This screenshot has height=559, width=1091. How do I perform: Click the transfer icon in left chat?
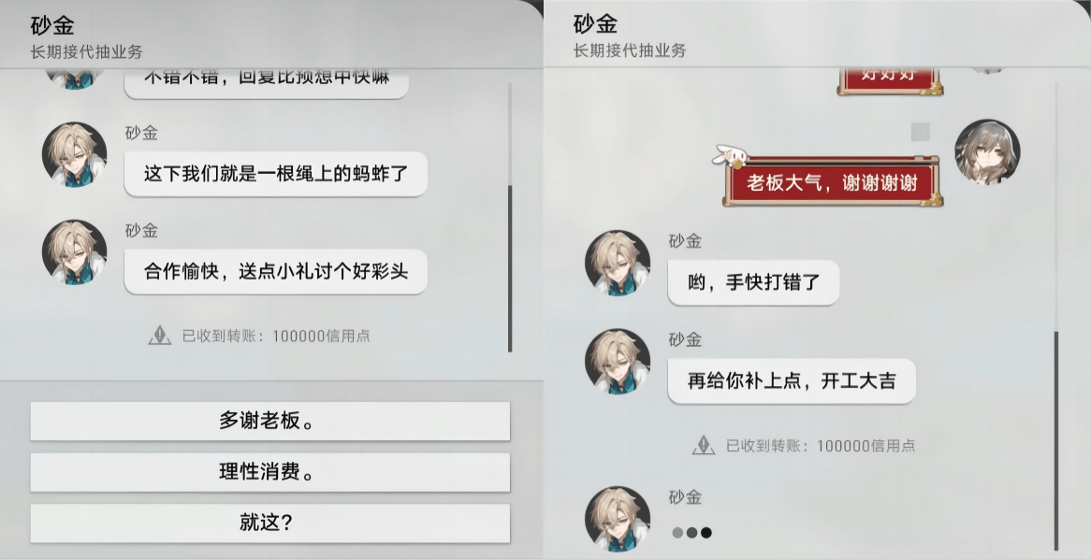[159, 336]
